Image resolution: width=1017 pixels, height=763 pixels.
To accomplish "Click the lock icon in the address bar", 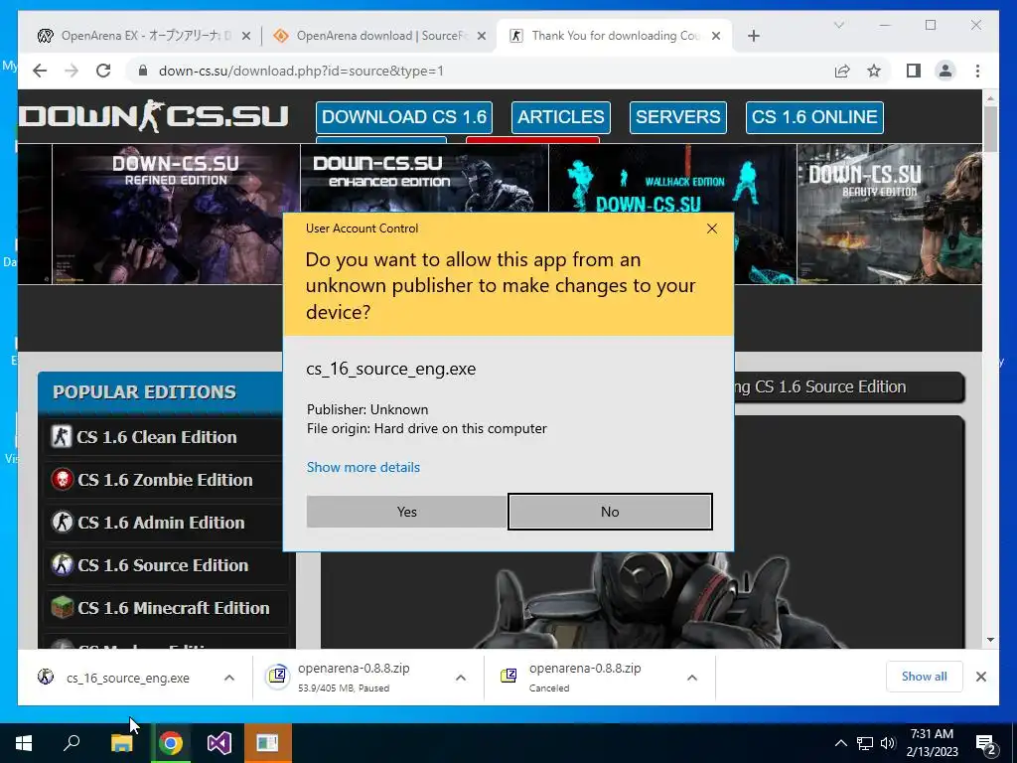I will [143, 71].
